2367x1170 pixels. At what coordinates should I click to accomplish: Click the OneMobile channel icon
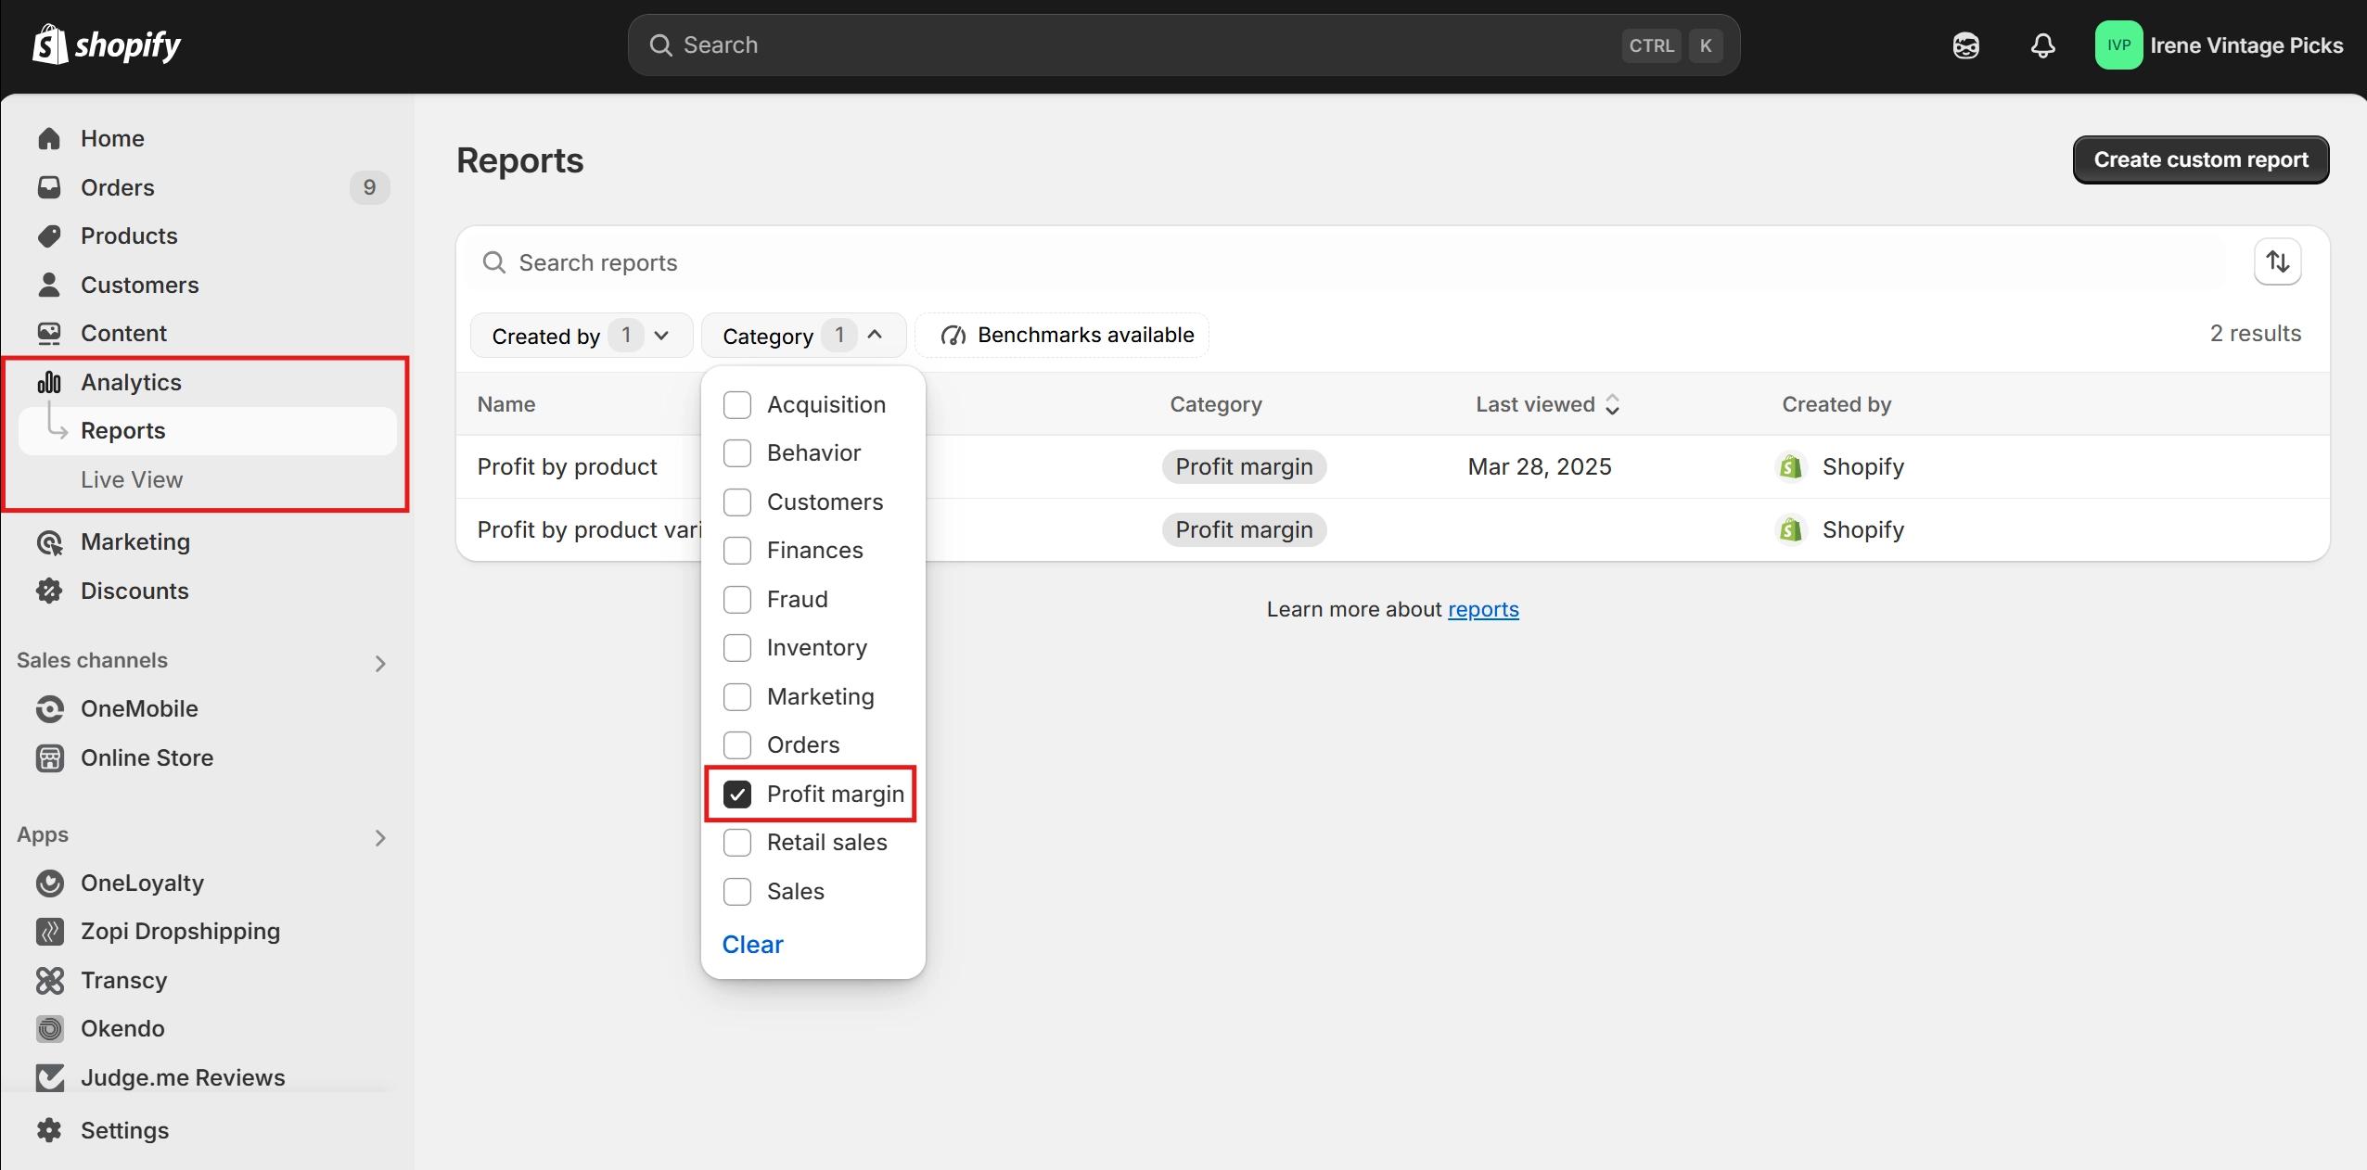(x=49, y=708)
